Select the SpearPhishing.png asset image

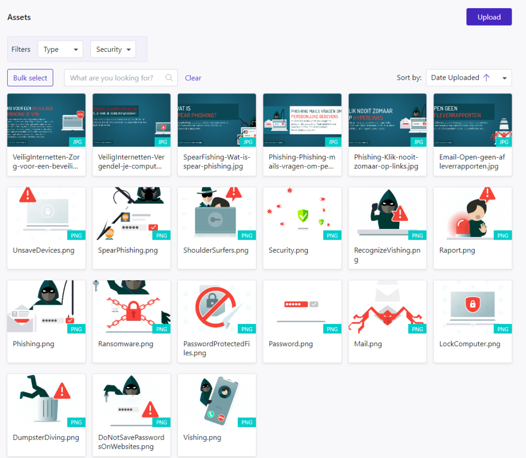pos(131,214)
